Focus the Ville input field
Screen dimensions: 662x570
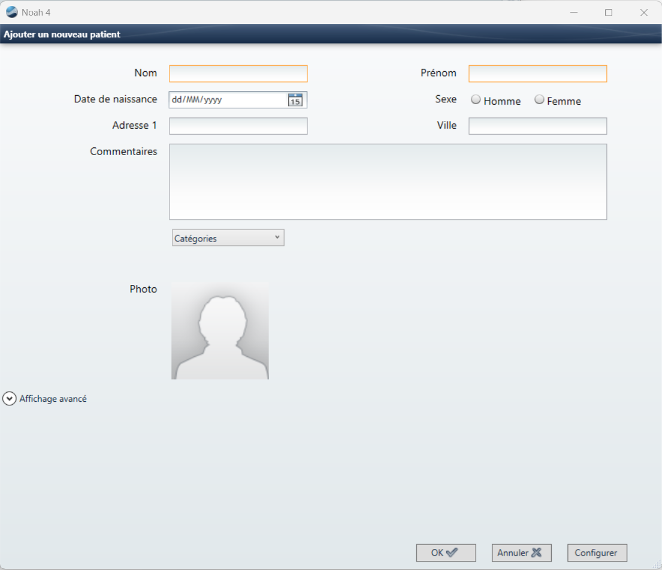click(537, 126)
